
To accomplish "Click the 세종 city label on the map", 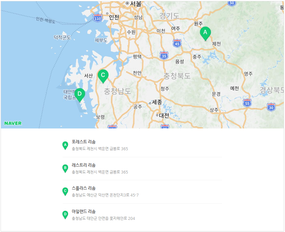I will [x=157, y=102].
